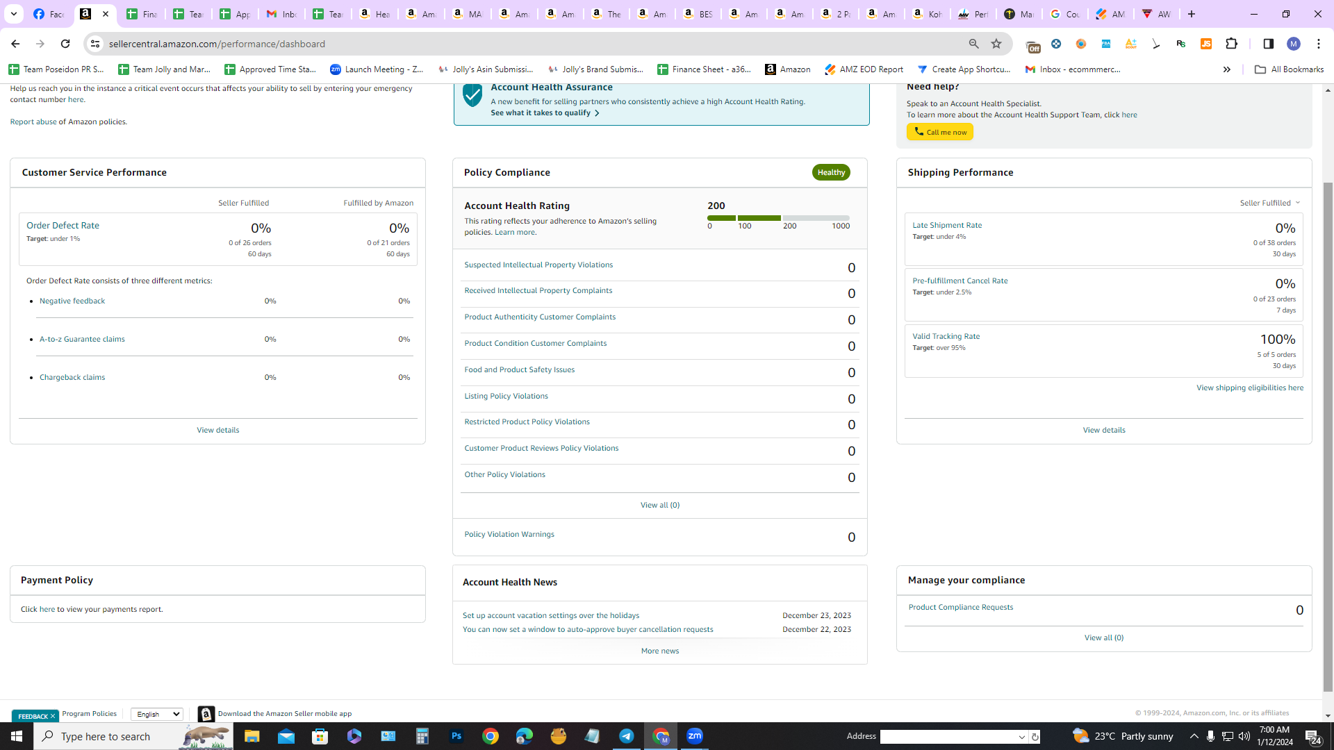Viewport: 1334px width, 750px height.
Task: Click the Chrome back arrow
Action: coord(15,44)
